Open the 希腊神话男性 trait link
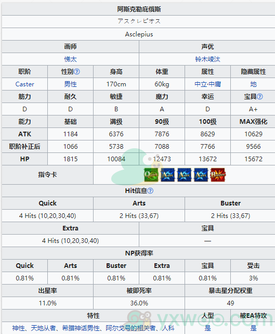Screen dimensions: 275x334 point(81,328)
